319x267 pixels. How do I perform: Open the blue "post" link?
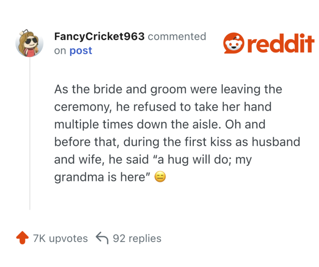[81, 51]
